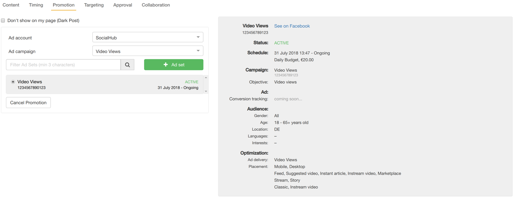Select the Video Views ad set radio button
The width and height of the screenshot is (513, 198).
pos(13,82)
